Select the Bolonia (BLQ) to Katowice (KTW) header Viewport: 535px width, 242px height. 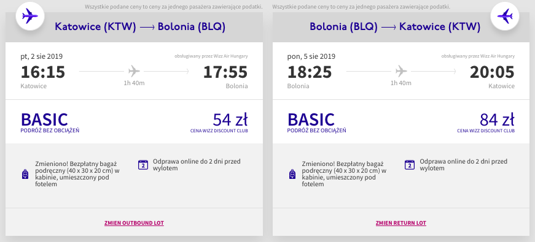[x=395, y=27]
